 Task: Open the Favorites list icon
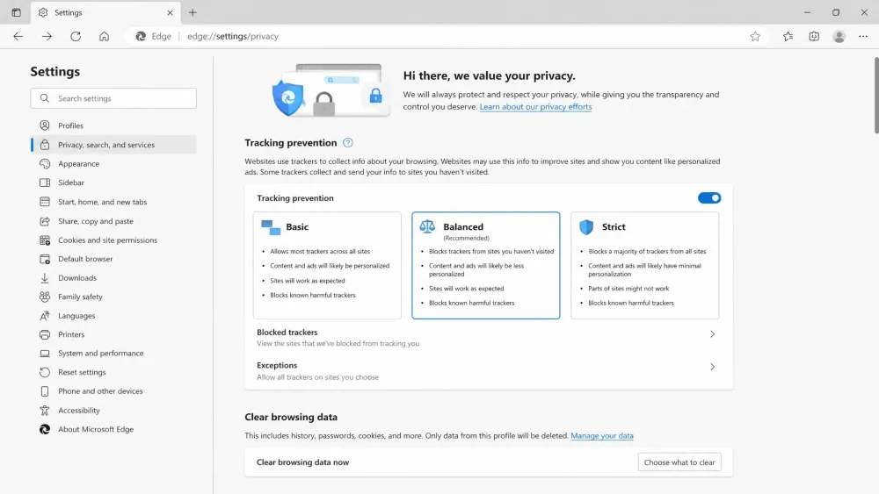point(788,36)
